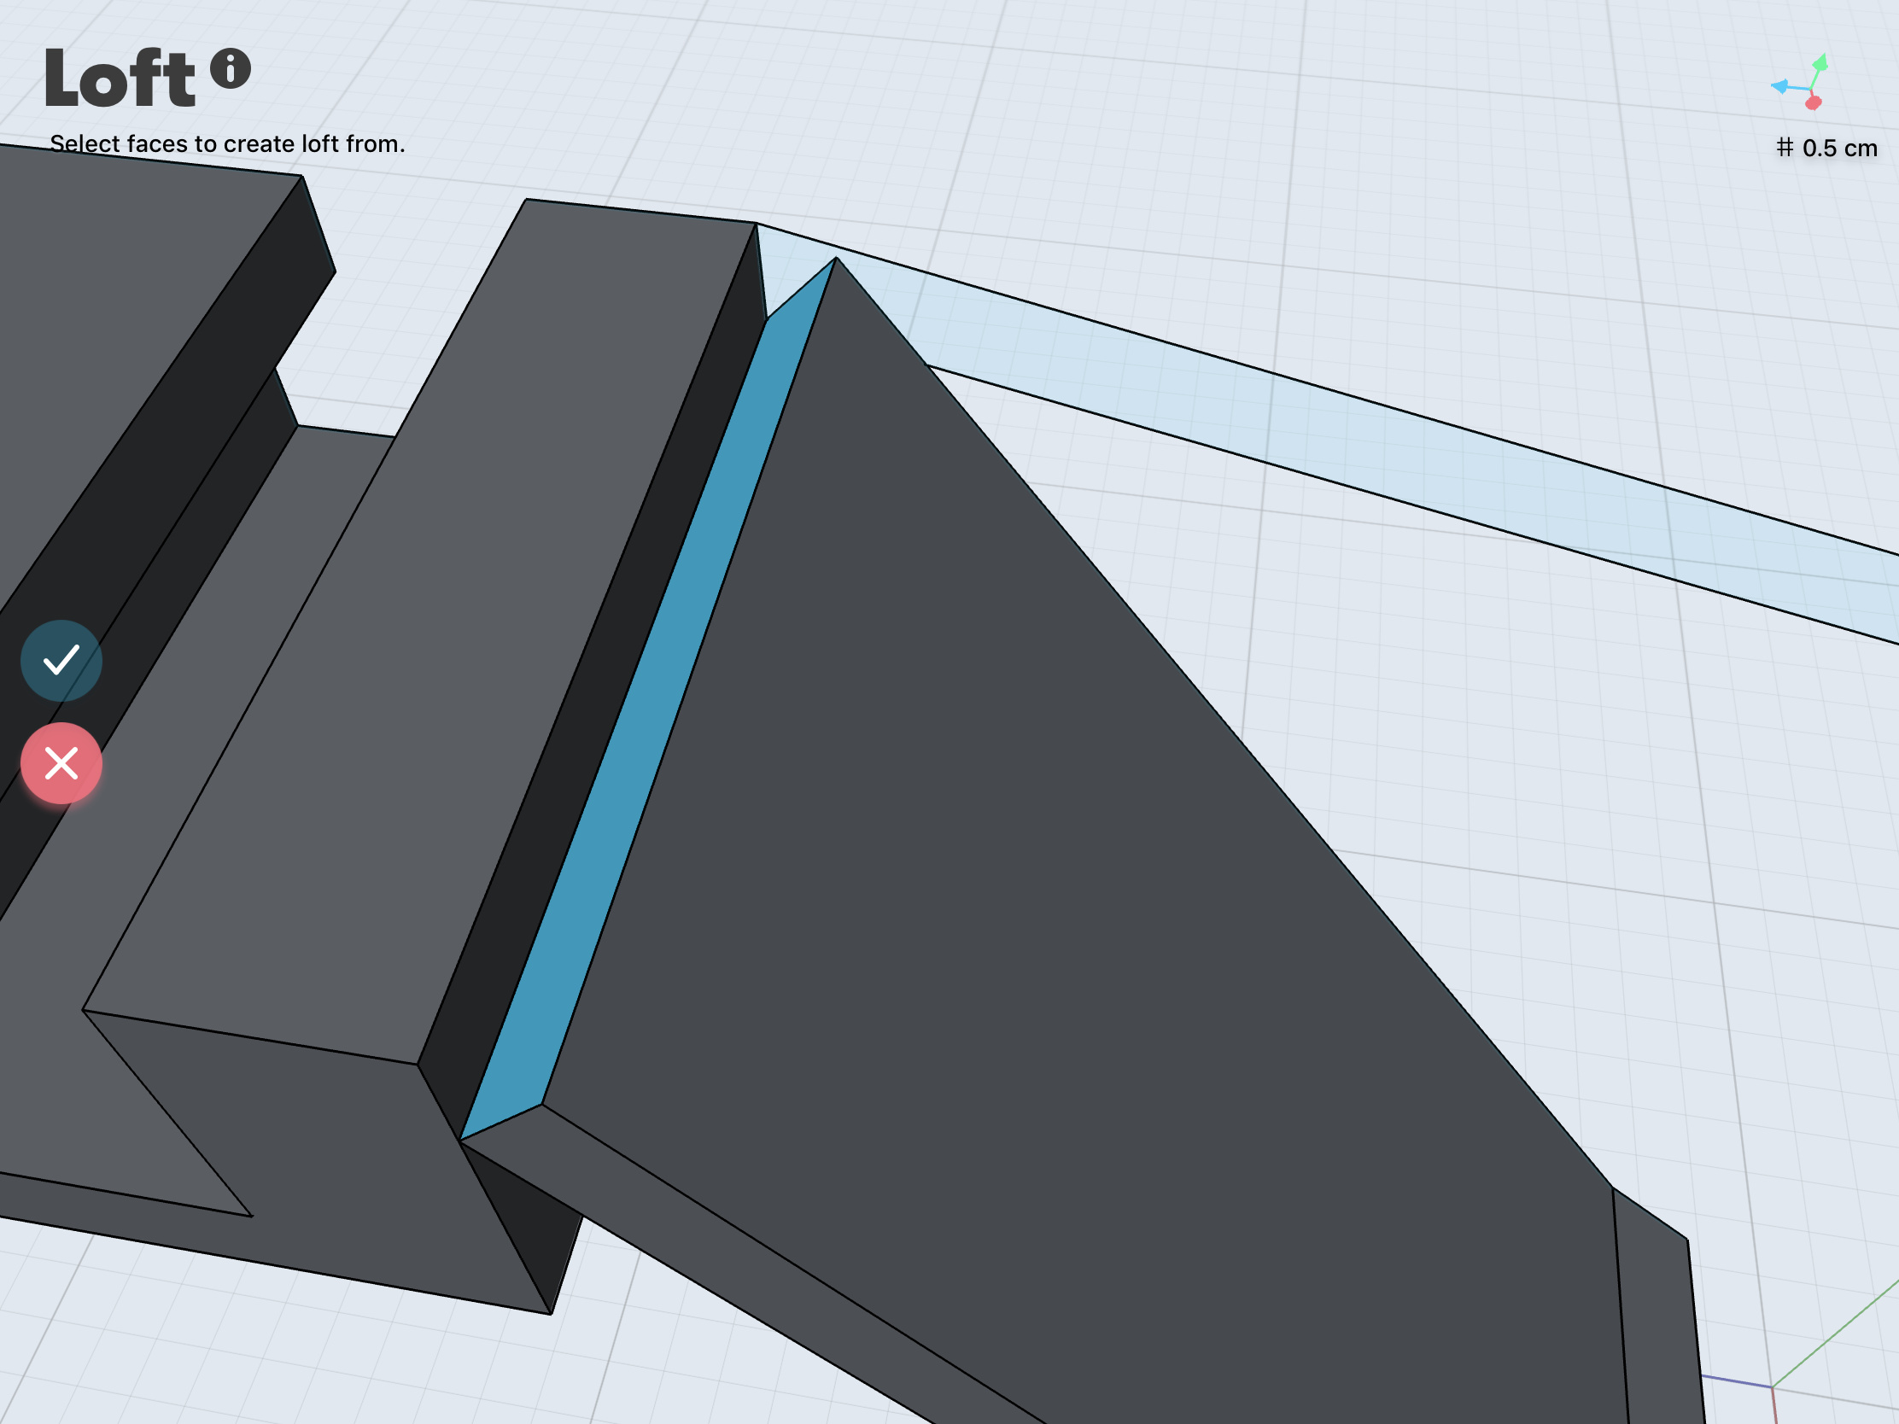Confirm the loft with the checkmark button

(61, 661)
